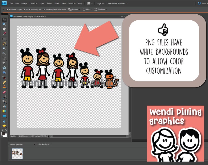Select the Blur water drop tool
This screenshot has width=208, height=165.
[x=4, y=121]
